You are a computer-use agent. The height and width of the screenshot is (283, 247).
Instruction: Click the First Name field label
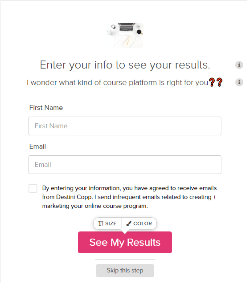pyautogui.click(x=46, y=108)
